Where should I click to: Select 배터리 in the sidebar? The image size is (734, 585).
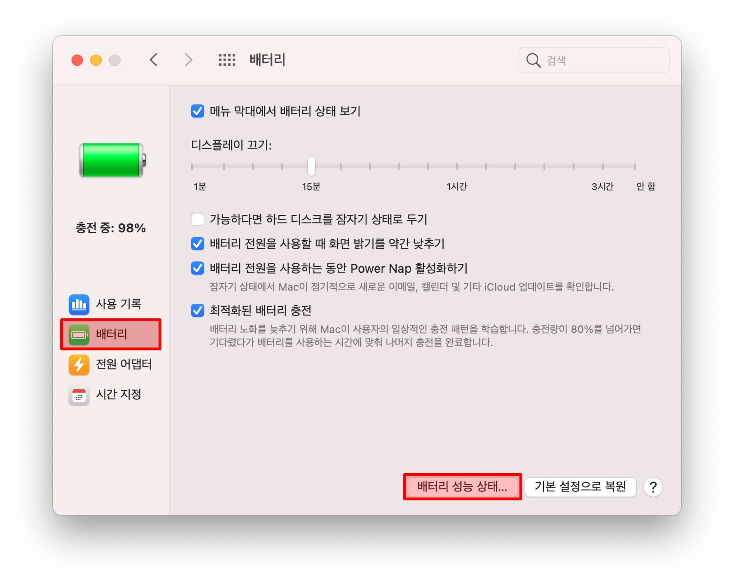pyautogui.click(x=111, y=334)
